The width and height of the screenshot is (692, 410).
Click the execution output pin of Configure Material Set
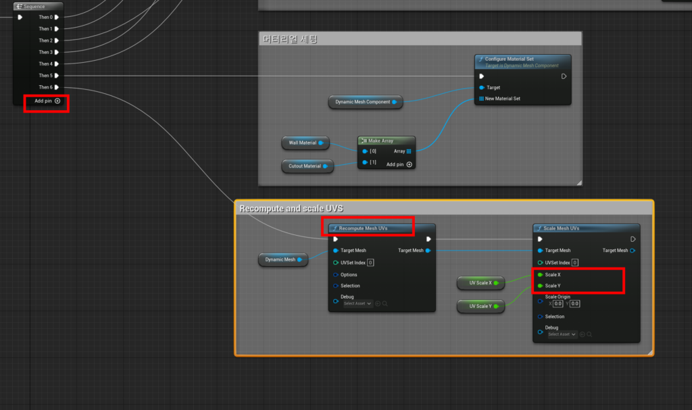tap(564, 76)
